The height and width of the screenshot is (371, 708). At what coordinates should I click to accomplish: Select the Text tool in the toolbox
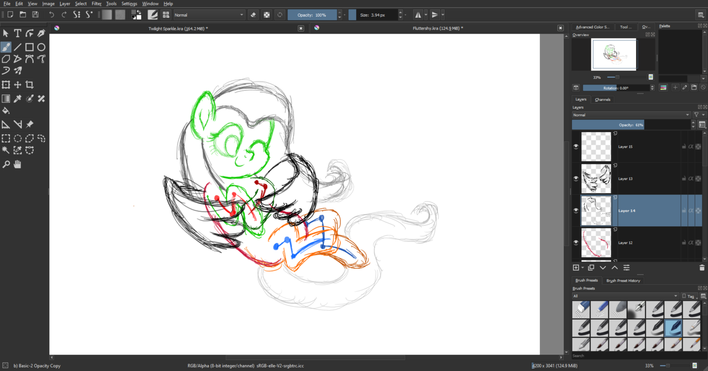[18, 34]
